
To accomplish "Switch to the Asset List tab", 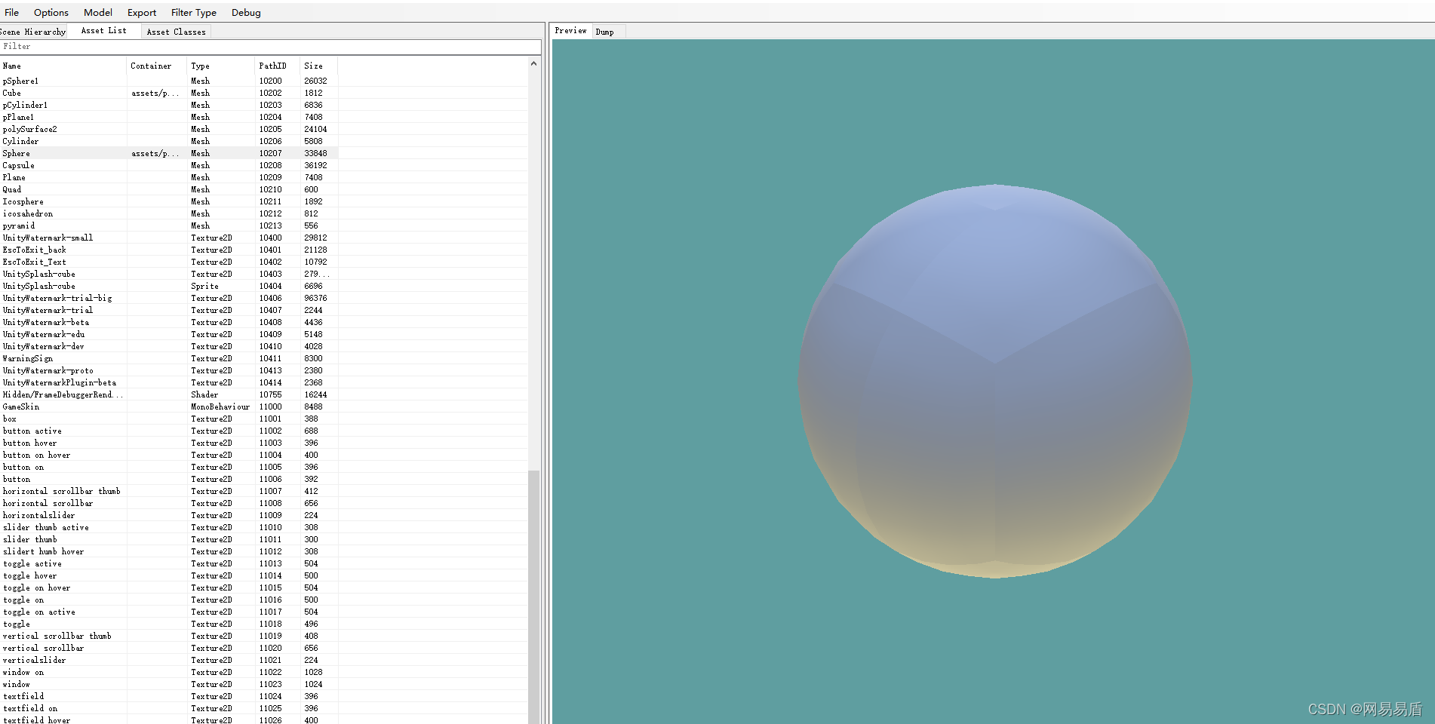I will coord(104,31).
